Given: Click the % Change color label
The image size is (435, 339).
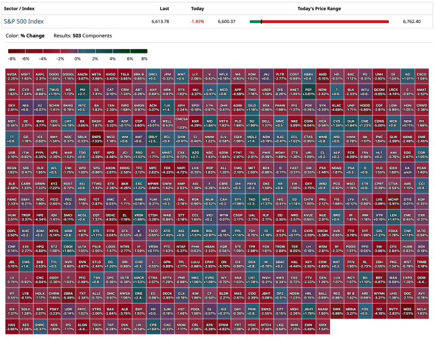Looking at the screenshot, I should coord(31,36).
